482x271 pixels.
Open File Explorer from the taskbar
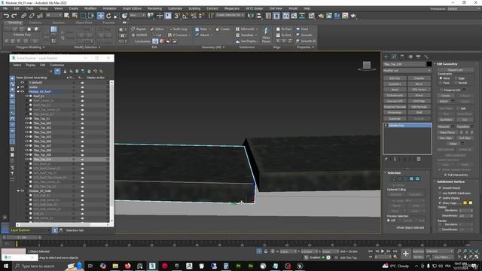(x=115, y=266)
